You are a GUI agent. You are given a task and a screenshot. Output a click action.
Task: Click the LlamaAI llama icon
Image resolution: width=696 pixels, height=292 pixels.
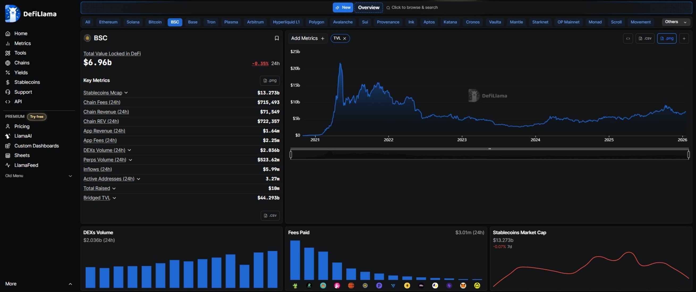point(8,136)
